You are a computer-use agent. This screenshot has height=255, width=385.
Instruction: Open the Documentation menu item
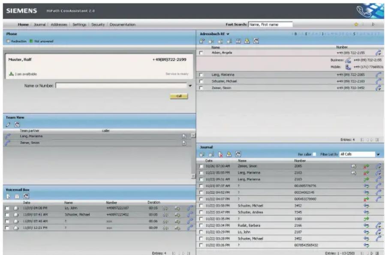click(123, 24)
